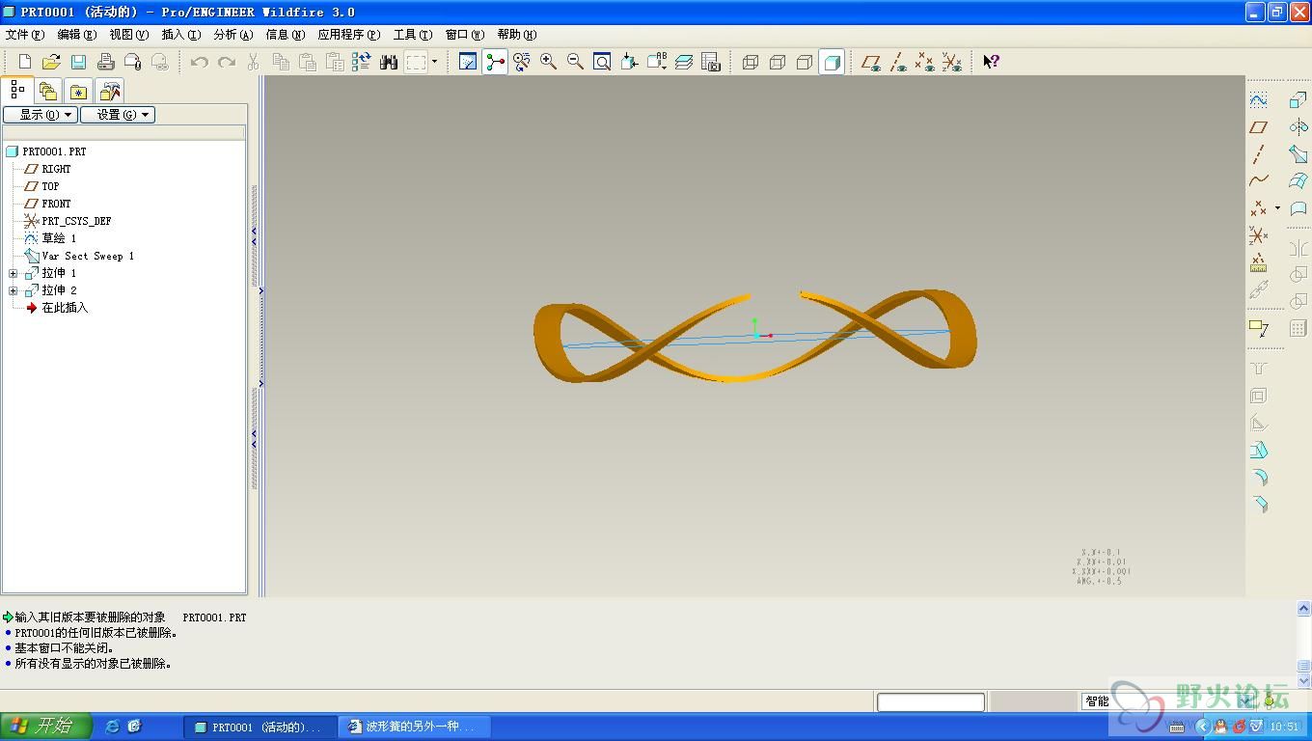Expand the 拉伸 2 tree node
The image size is (1312, 741).
[x=14, y=290]
